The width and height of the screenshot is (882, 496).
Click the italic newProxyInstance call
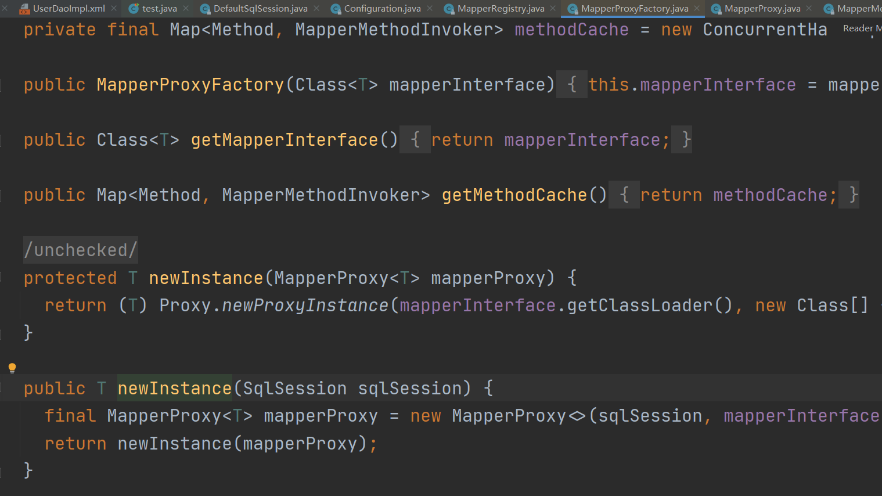[305, 305]
